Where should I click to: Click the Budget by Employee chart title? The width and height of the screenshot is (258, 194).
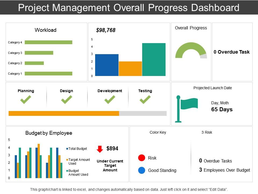[49, 133]
